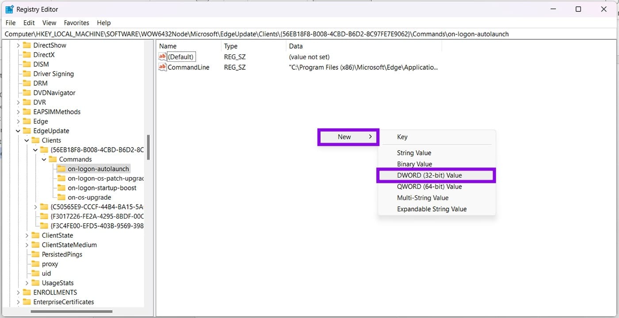This screenshot has width=619, height=318.
Task: Expand the ClientState key arrow
Action: tap(27, 235)
